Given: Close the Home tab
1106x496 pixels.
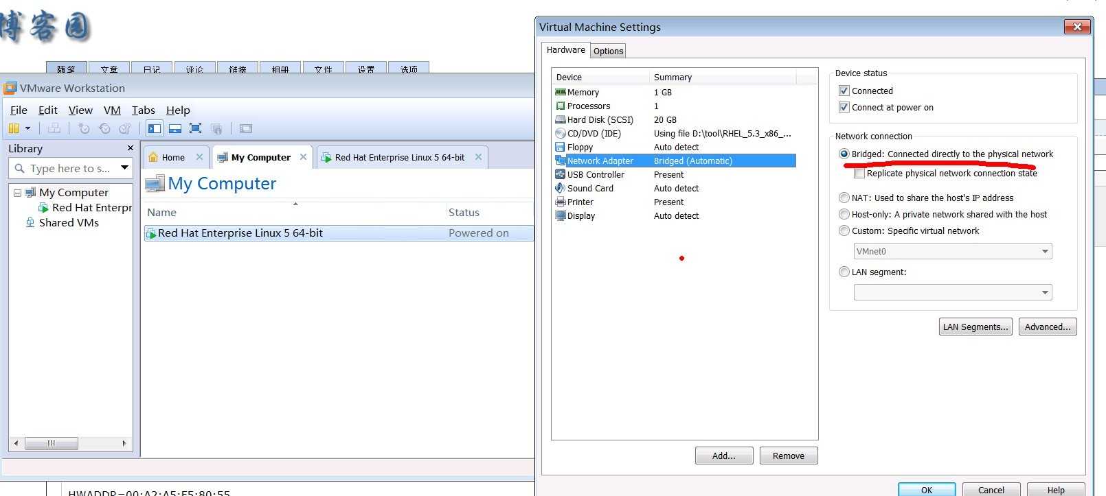Looking at the screenshot, I should coord(199,157).
